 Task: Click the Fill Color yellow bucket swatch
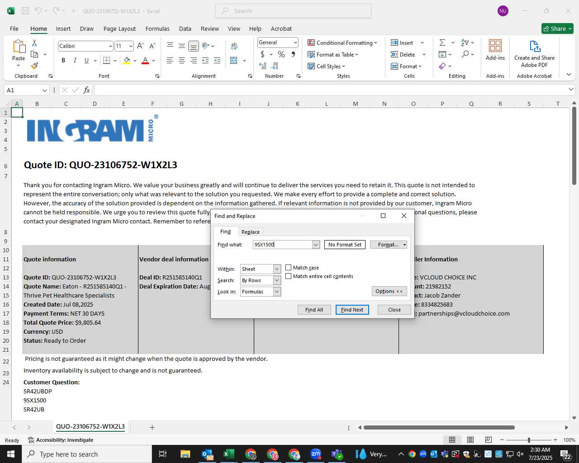coord(127,60)
